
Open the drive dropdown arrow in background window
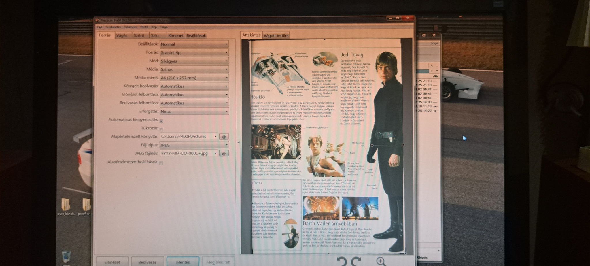tap(437, 71)
